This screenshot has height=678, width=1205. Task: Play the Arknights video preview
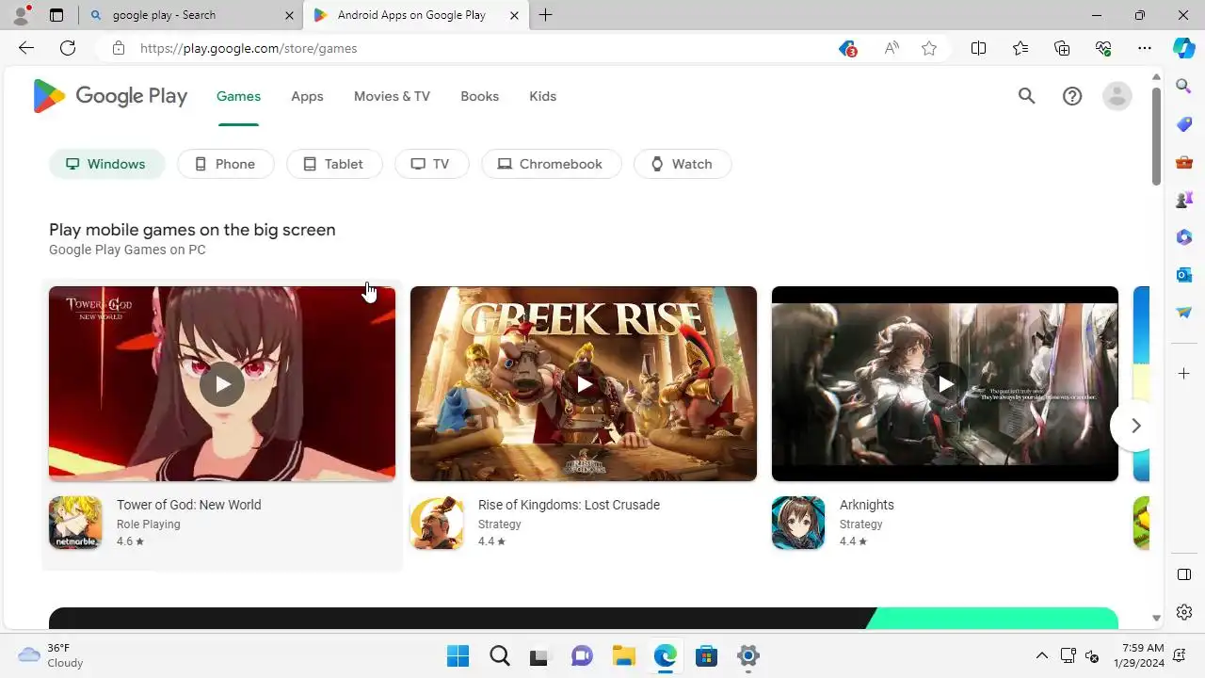pyautogui.click(x=945, y=384)
